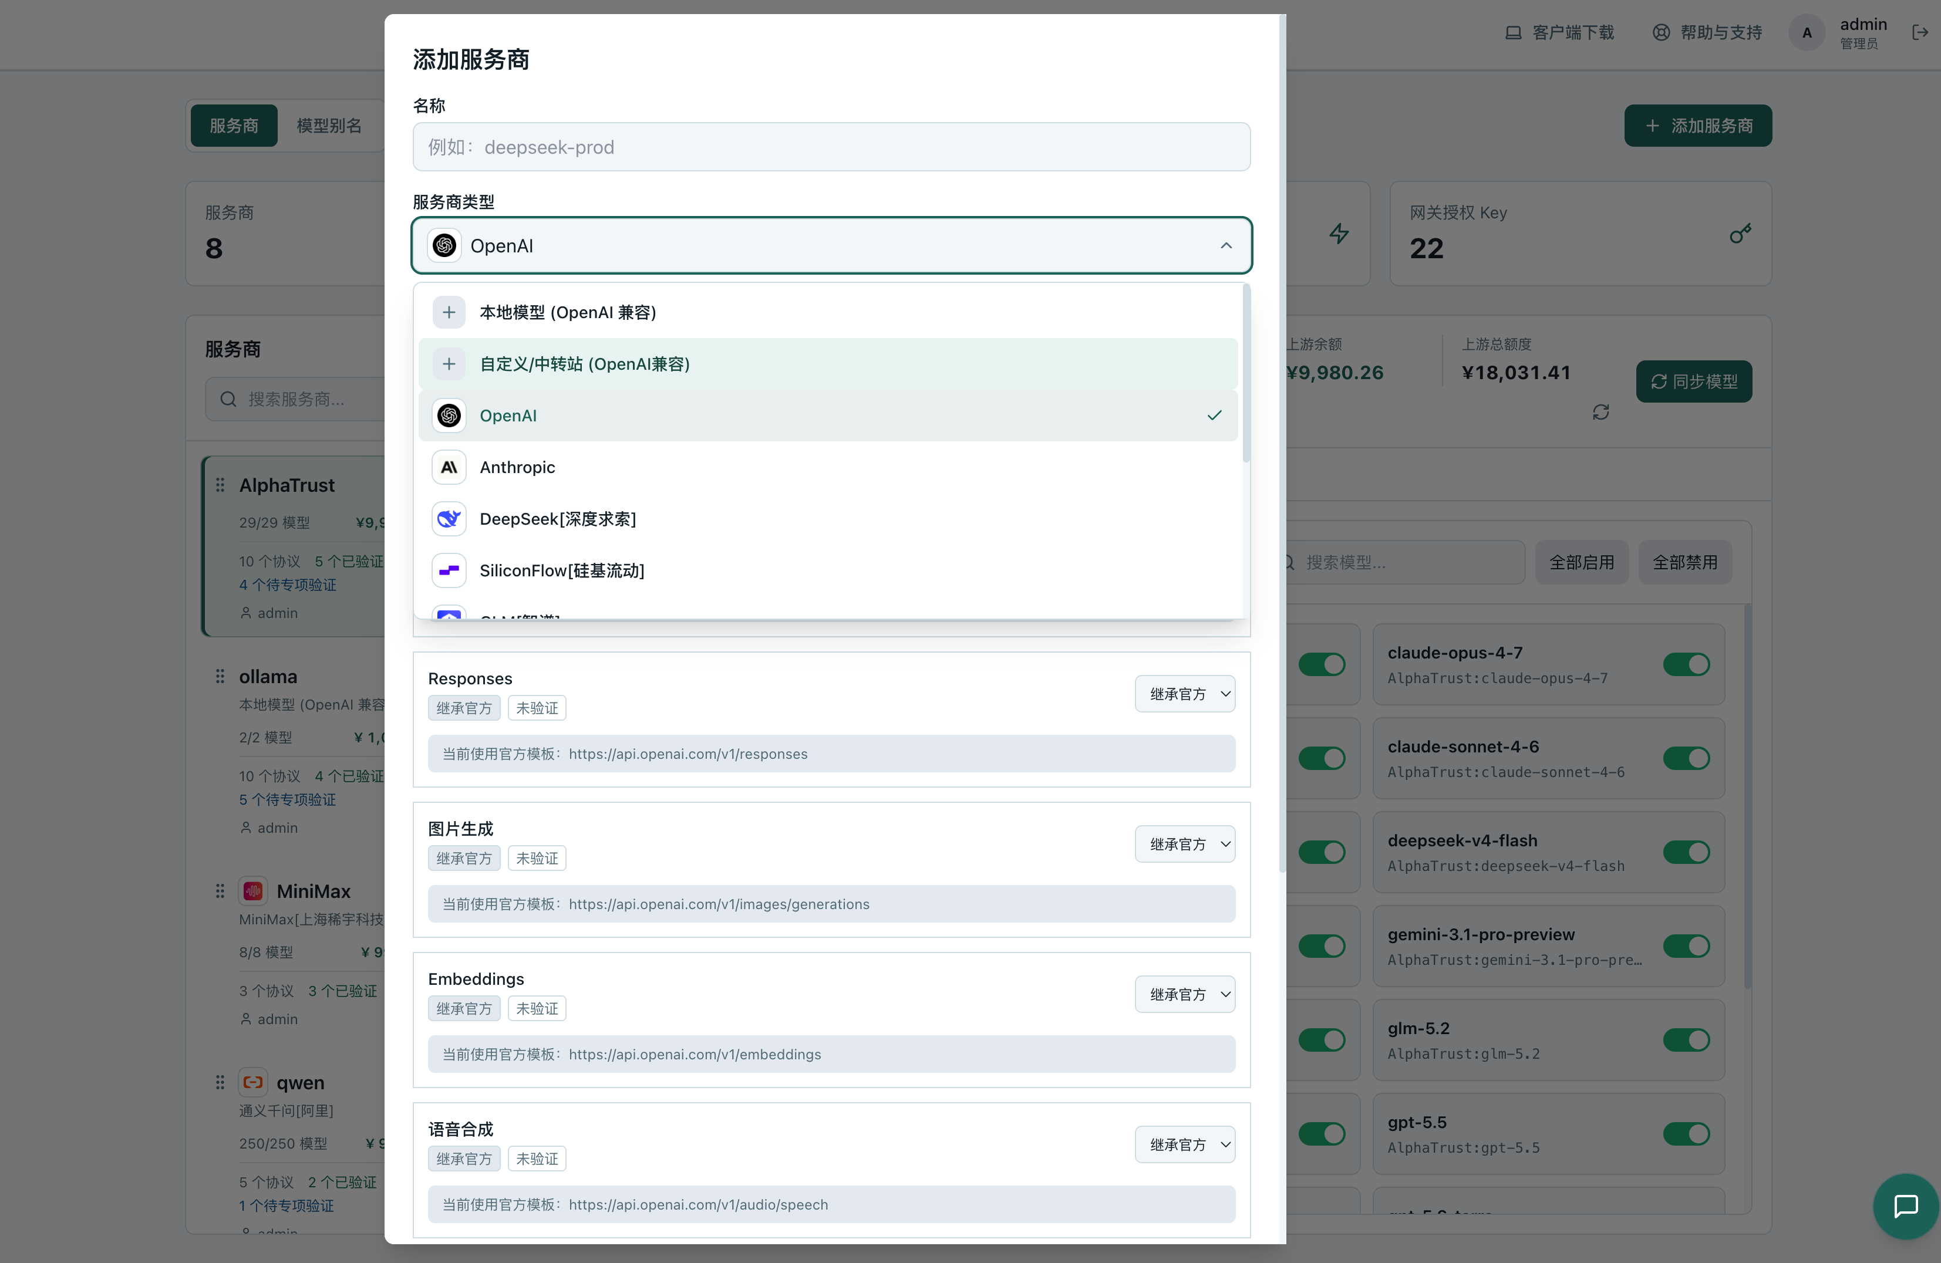
Task: Toggle the gemini-3.1-pro-preview model switch
Action: [x=1687, y=946]
